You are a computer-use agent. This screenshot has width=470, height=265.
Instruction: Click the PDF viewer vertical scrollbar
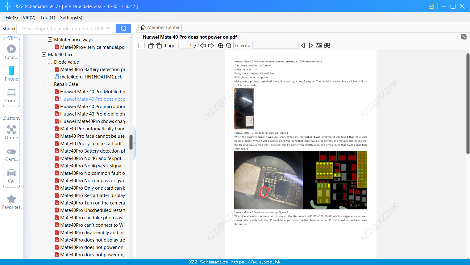click(468, 103)
